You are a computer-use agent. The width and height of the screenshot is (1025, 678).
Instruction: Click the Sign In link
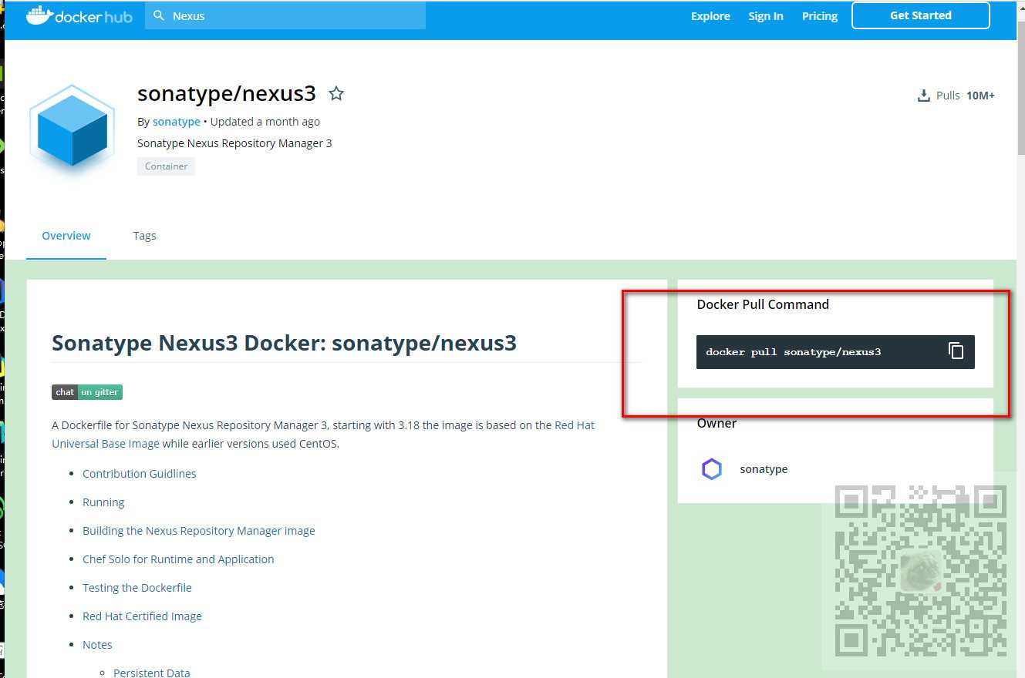point(766,16)
